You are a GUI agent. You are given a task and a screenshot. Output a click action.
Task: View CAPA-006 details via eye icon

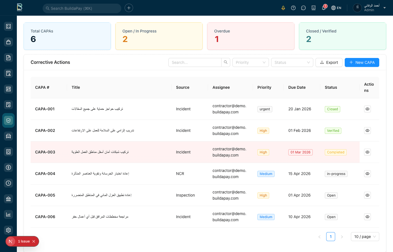pyautogui.click(x=367, y=217)
